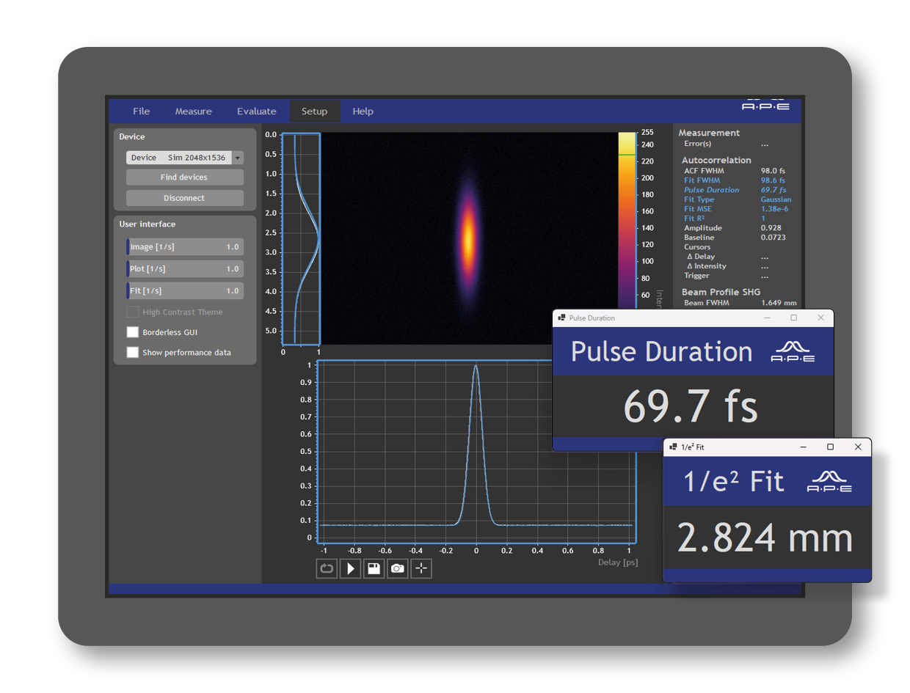Expand Cursors Δ Delay measurement entry
Screen dimensions: 910x693
702,256
